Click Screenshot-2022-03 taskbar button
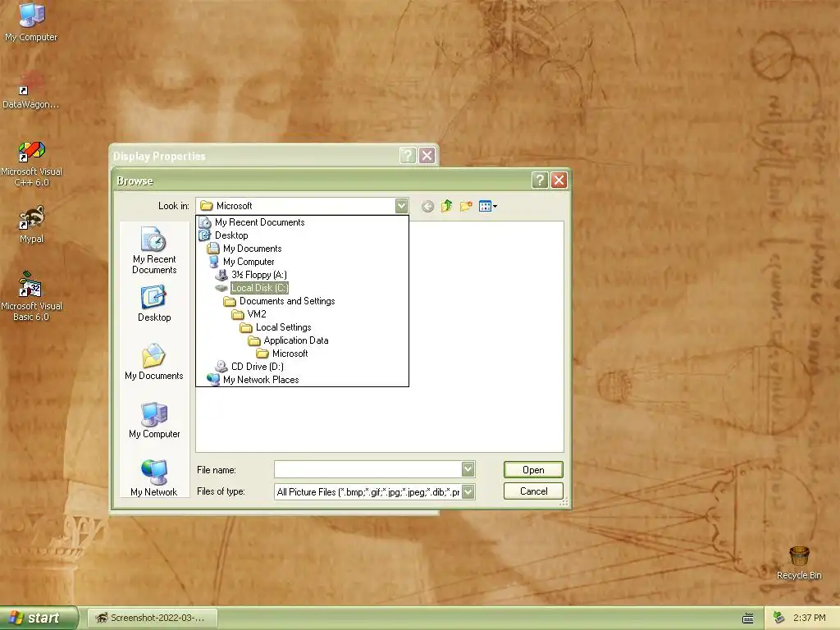This screenshot has width=840, height=630. 153,618
